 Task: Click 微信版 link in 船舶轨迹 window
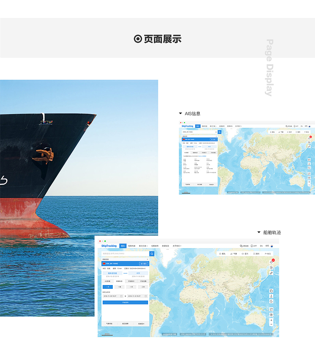(x=244, y=246)
